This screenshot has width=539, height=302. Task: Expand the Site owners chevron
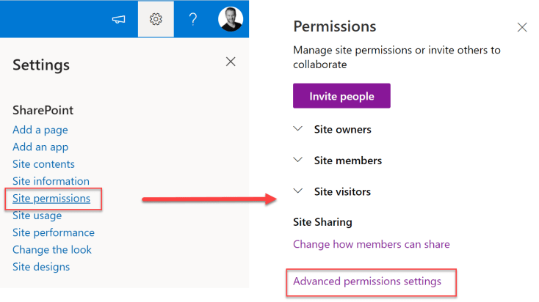298,129
